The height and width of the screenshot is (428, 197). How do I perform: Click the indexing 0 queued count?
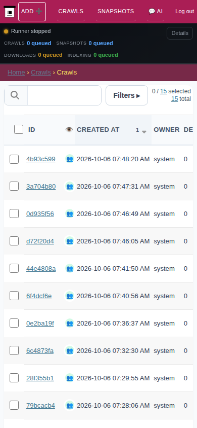106,55
